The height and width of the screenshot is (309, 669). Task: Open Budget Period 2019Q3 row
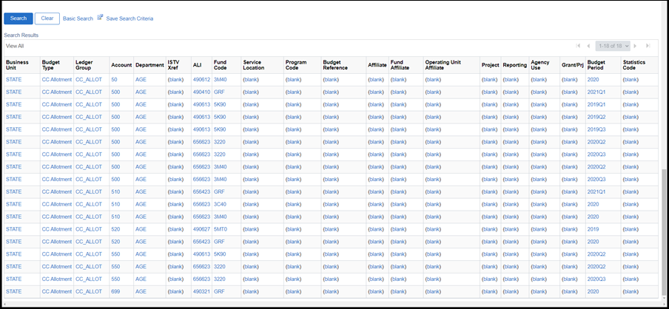point(596,129)
